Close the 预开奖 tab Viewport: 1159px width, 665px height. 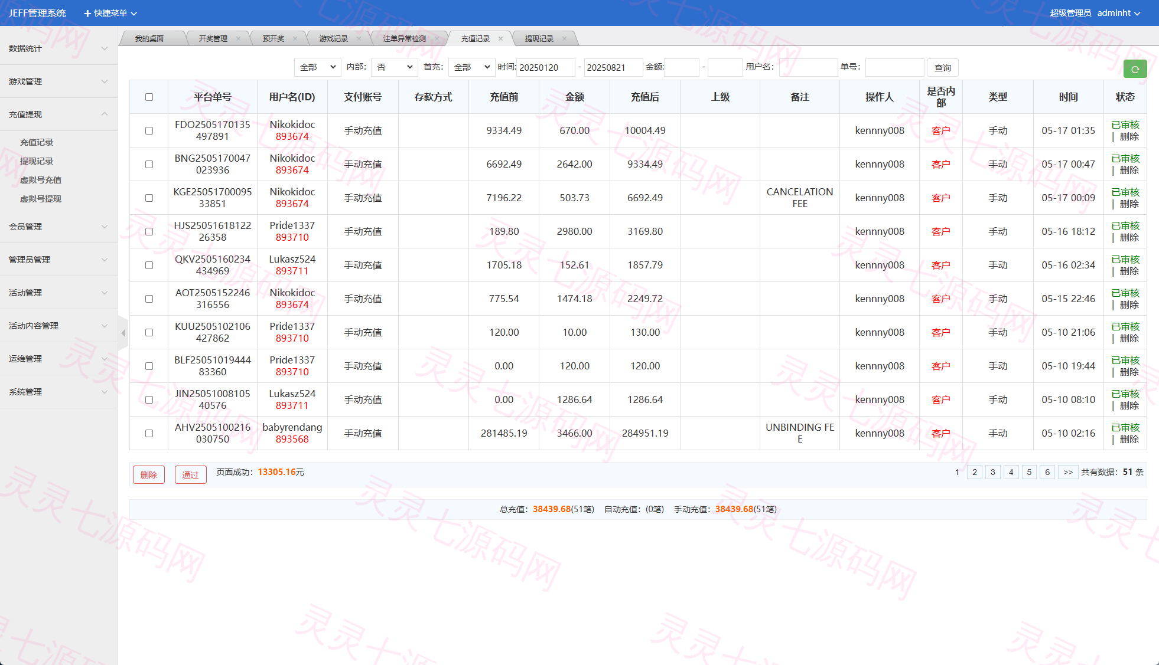pos(295,39)
